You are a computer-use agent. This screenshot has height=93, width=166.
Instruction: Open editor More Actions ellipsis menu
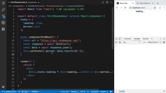(x=111, y=2)
